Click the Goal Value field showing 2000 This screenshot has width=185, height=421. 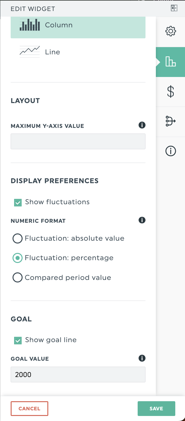(78, 375)
